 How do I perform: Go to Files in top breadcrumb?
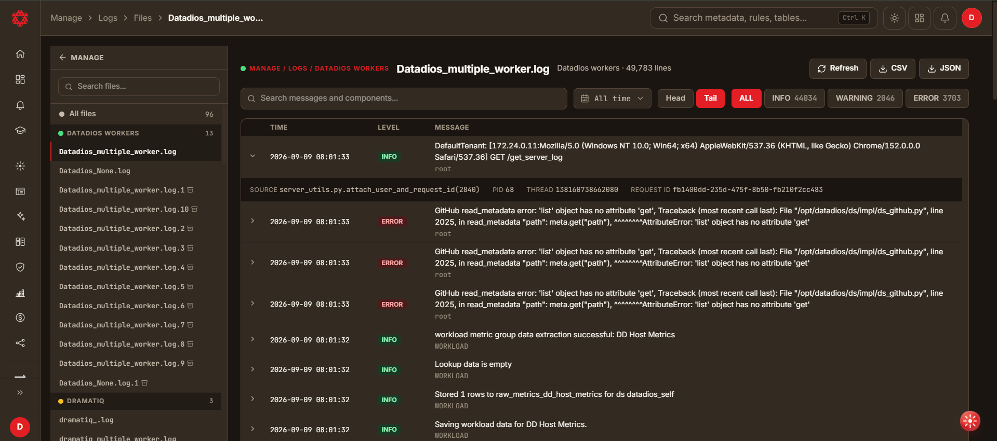tap(143, 18)
